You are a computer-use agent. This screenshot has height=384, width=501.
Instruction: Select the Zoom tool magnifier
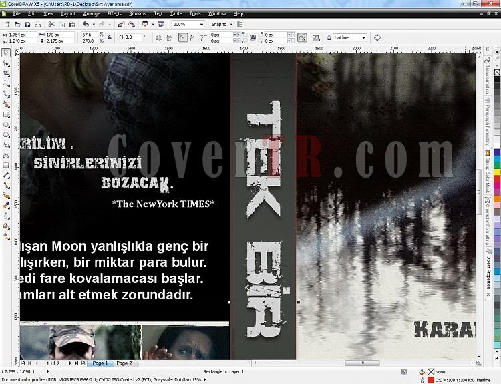click(x=6, y=84)
